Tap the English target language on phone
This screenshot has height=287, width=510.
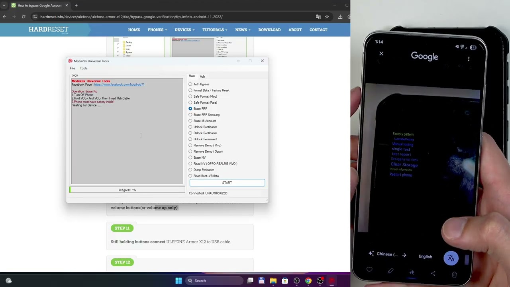click(425, 257)
